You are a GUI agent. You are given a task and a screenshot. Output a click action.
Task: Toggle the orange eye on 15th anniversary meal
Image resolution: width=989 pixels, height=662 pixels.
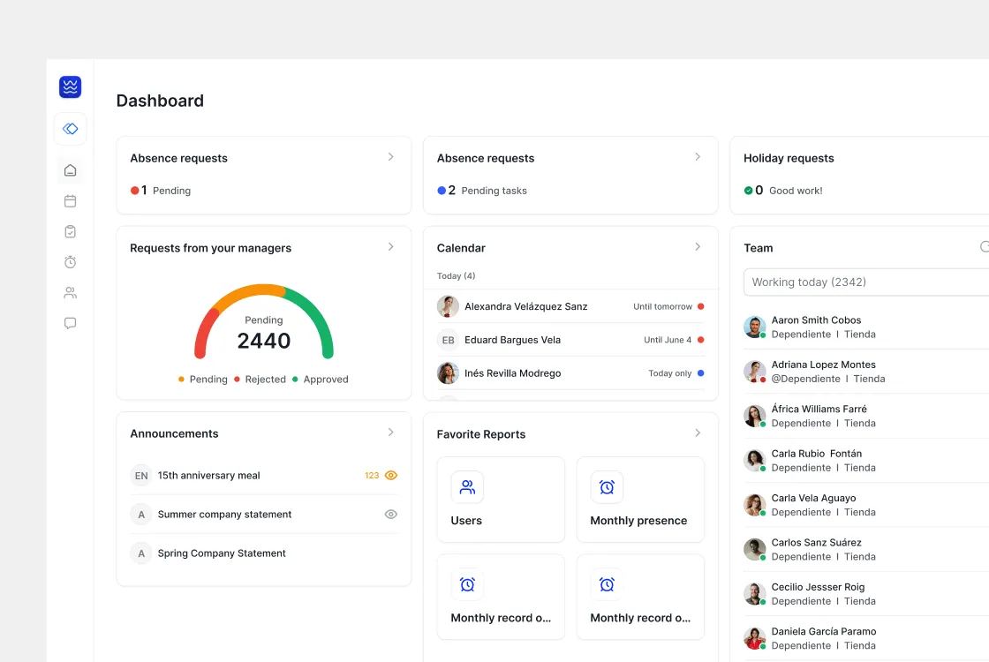pyautogui.click(x=391, y=476)
